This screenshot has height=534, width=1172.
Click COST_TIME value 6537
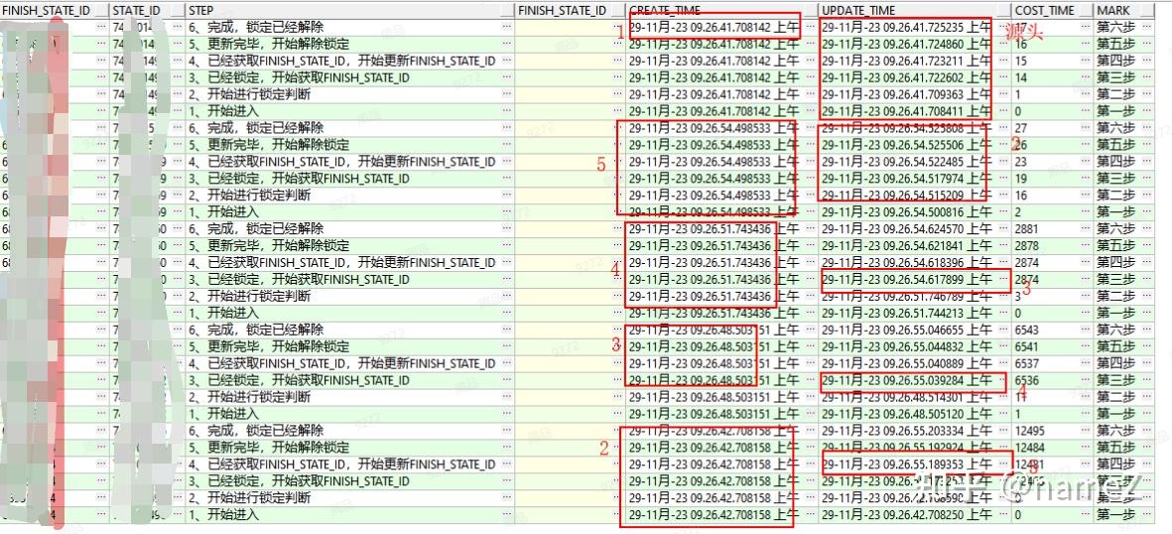pyautogui.click(x=1028, y=363)
